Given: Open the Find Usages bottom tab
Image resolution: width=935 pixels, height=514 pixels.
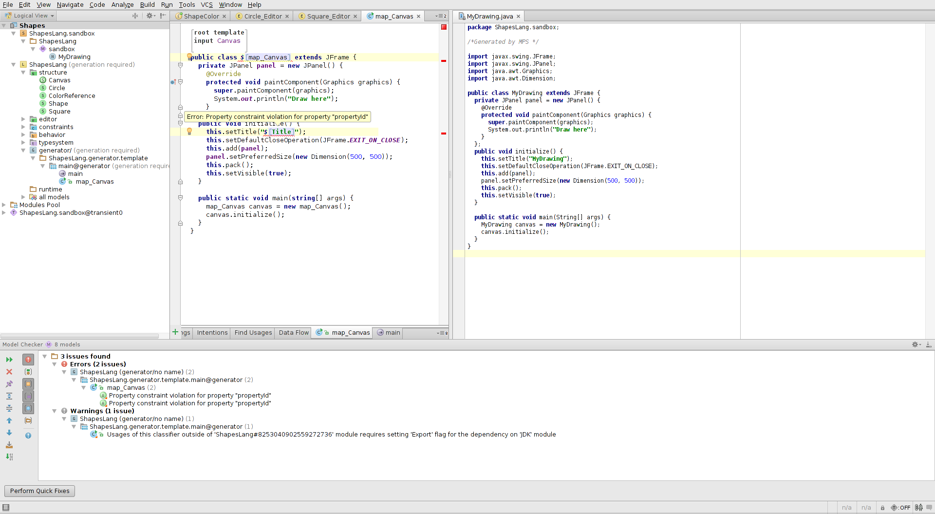Looking at the screenshot, I should pos(253,333).
